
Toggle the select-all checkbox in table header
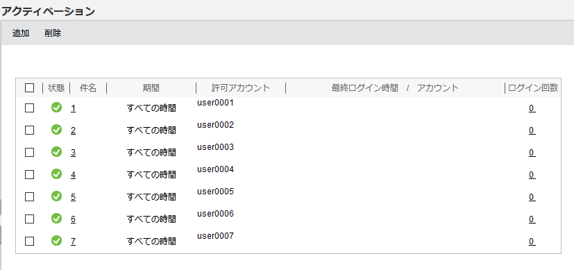[x=29, y=88]
